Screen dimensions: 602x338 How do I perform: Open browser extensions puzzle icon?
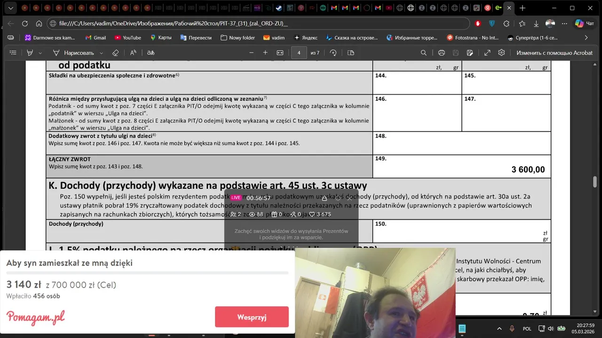point(507,23)
